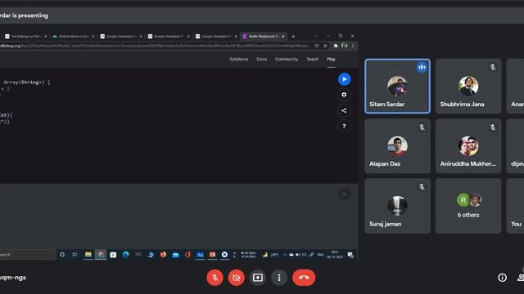Close the Kotlin Playground browser tab
Image resolution: width=524 pixels, height=294 pixels.
pos(283,36)
